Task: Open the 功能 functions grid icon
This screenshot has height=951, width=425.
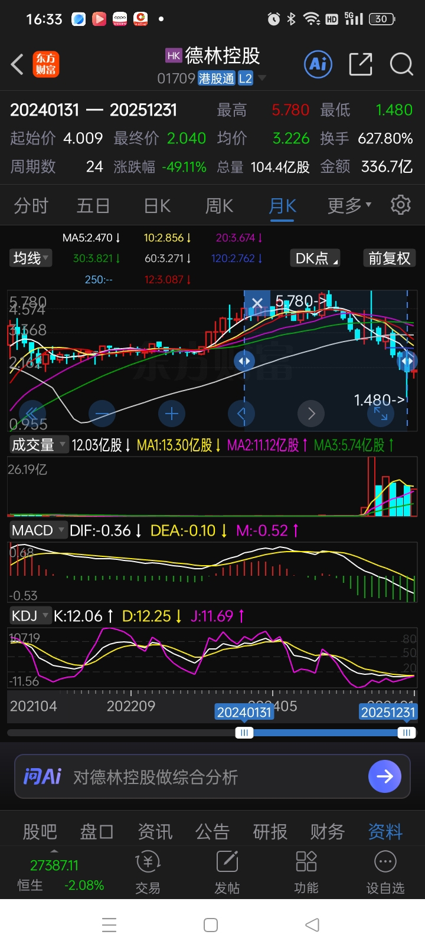Action: (x=306, y=873)
